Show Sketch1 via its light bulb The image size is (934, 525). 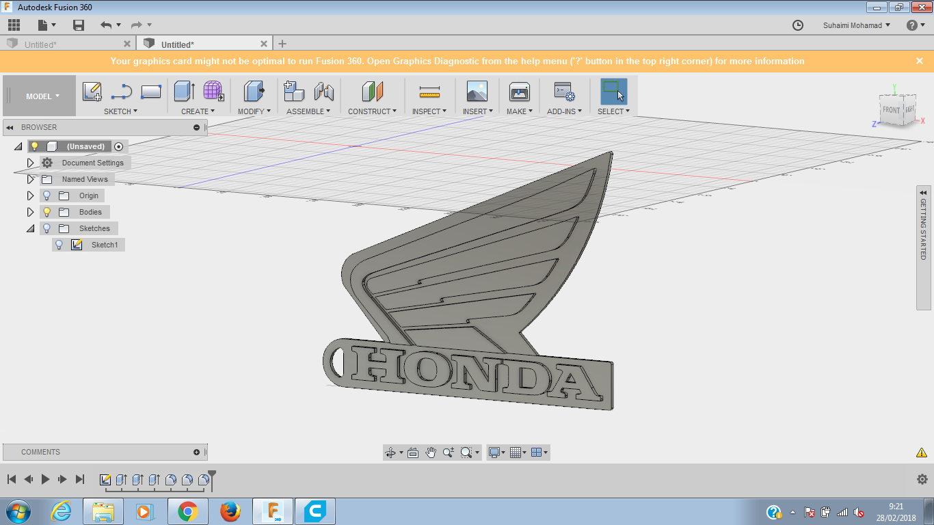[59, 245]
